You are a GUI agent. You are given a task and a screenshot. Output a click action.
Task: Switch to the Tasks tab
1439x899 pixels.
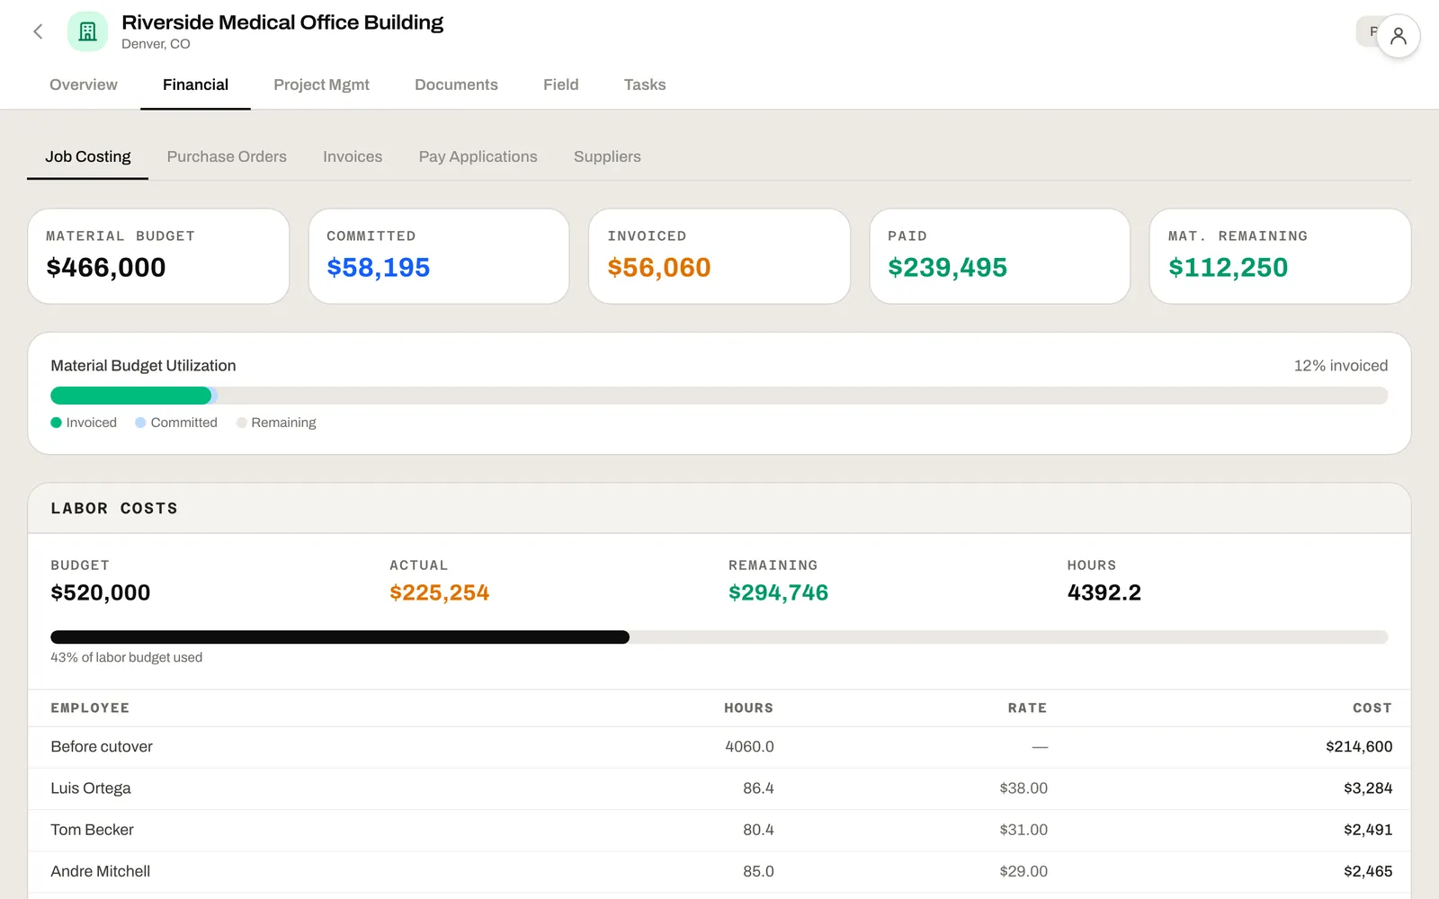(x=645, y=85)
